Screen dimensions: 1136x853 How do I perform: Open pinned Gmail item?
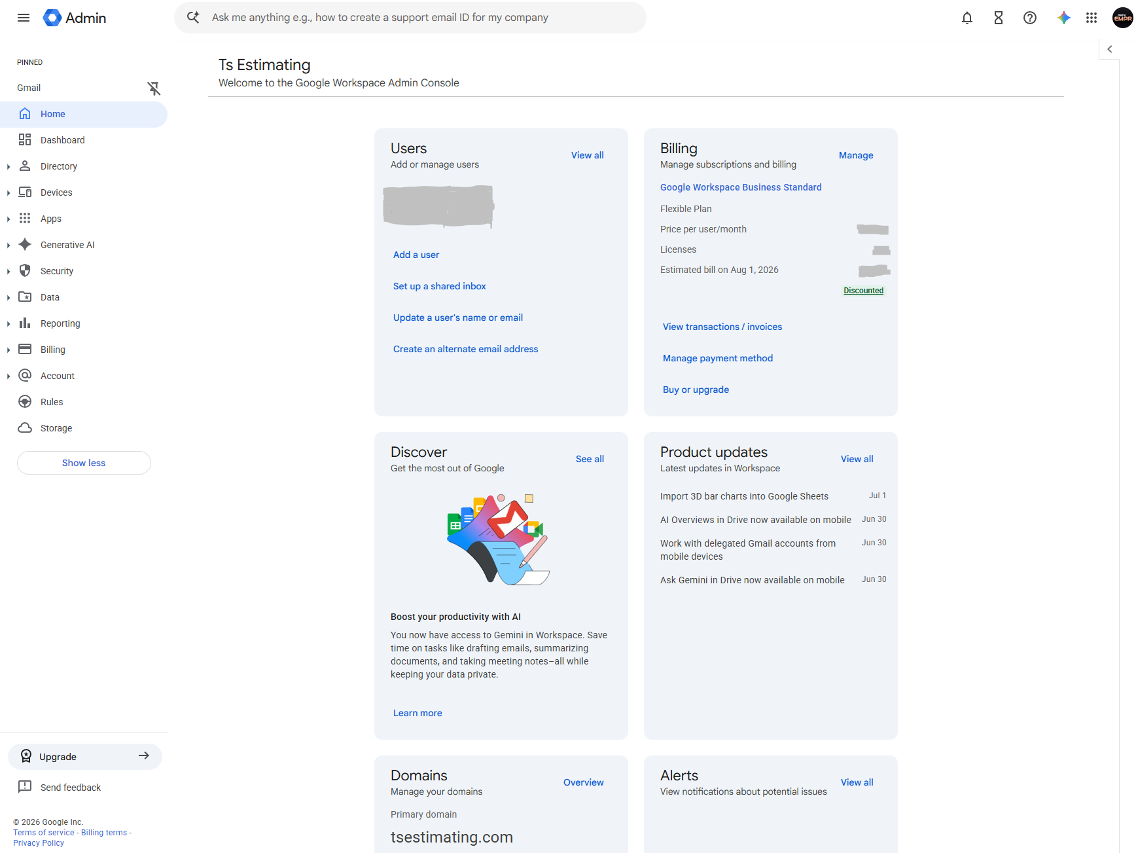coord(29,88)
